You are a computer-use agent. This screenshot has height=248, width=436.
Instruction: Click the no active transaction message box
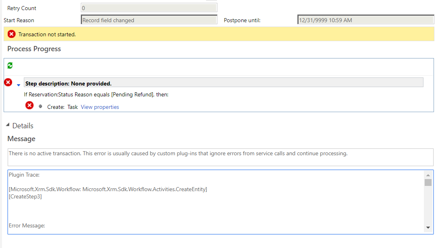pos(220,157)
